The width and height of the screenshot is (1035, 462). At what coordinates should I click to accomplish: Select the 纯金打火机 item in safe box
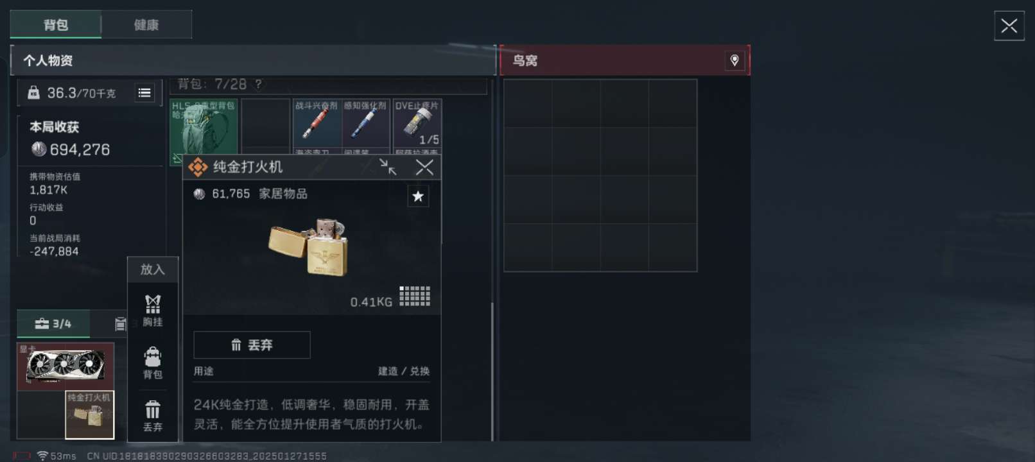90,415
